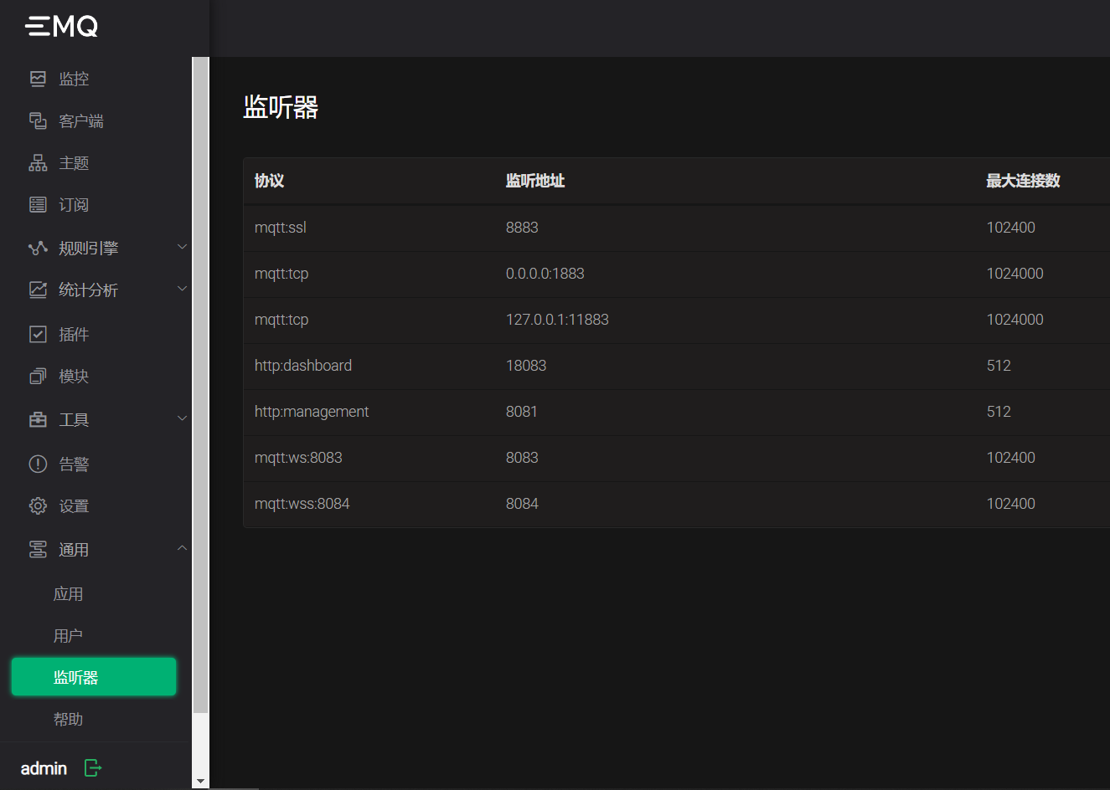Open the 主题 menu entry
Viewport: 1110px width, 790px height.
coord(74,162)
